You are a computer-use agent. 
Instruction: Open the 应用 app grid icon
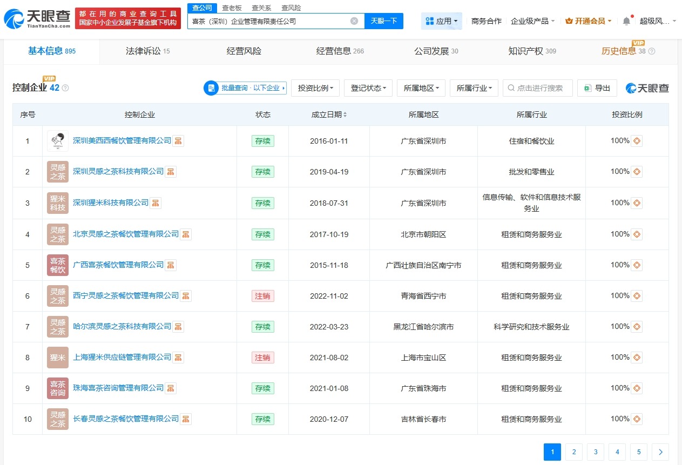[x=430, y=20]
